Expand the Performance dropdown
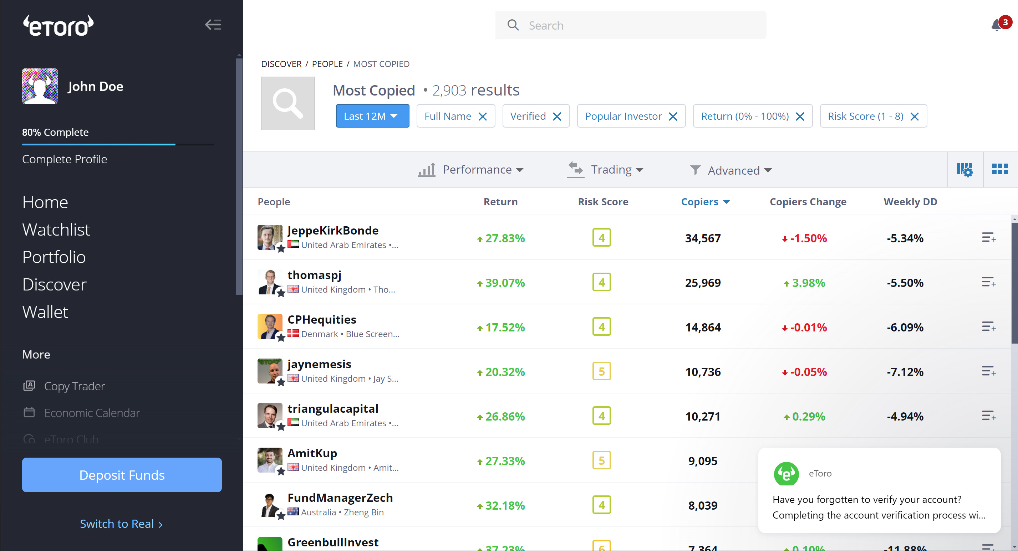Screen dimensions: 1018x551 471,170
